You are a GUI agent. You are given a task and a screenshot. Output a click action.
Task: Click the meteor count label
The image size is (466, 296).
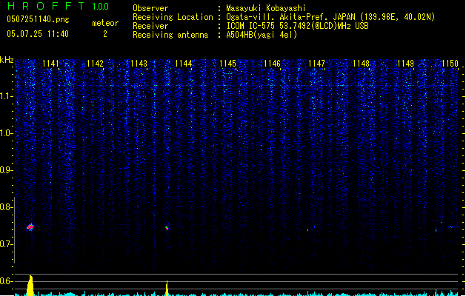tap(105, 23)
